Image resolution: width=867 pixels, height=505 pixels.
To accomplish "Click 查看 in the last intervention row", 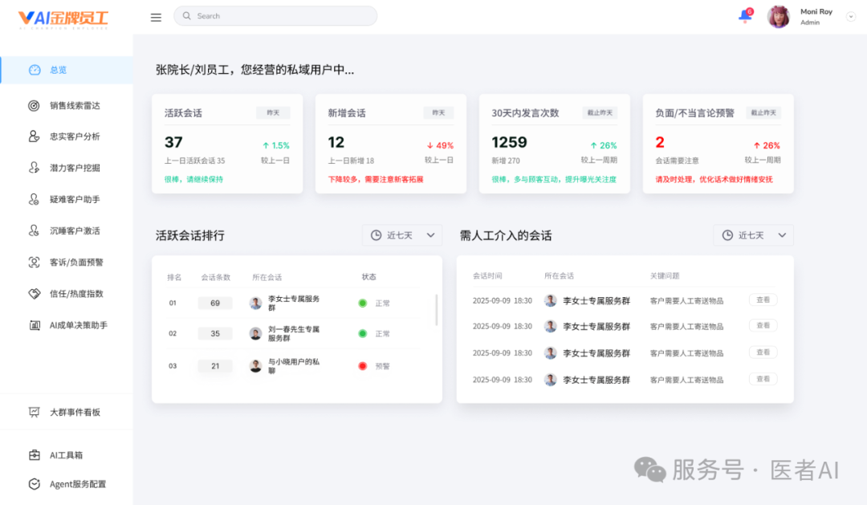I will 763,379.
